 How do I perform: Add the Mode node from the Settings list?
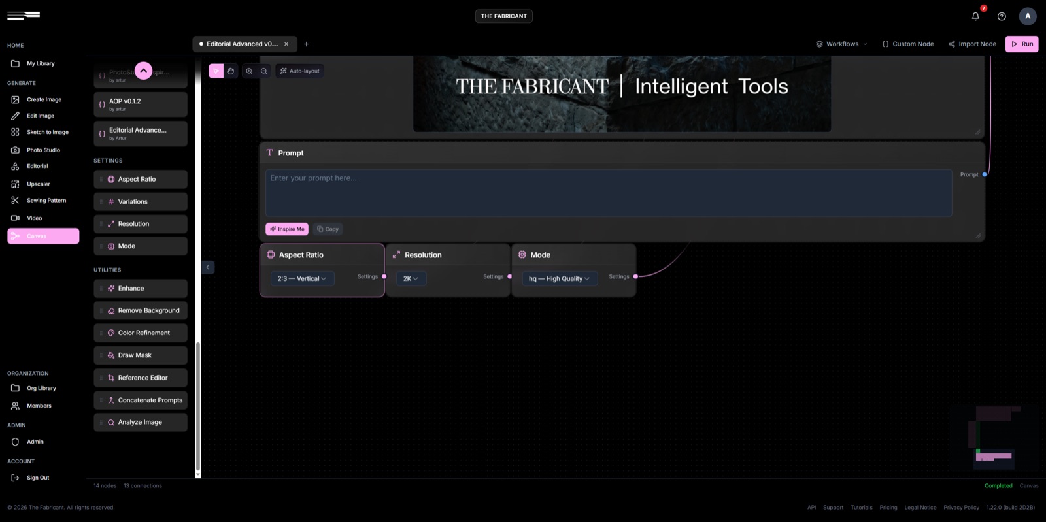coord(141,246)
